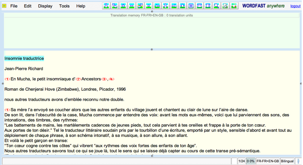Open the Display menu
The width and height of the screenshot is (303, 165).
click(45, 6)
